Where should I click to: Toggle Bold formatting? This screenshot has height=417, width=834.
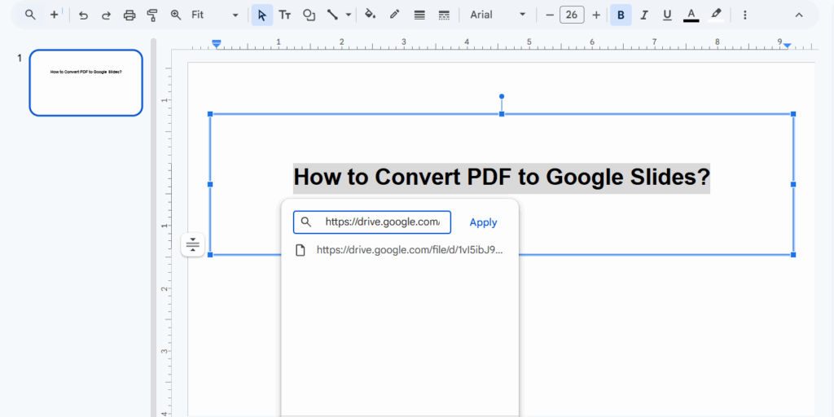[x=621, y=15]
